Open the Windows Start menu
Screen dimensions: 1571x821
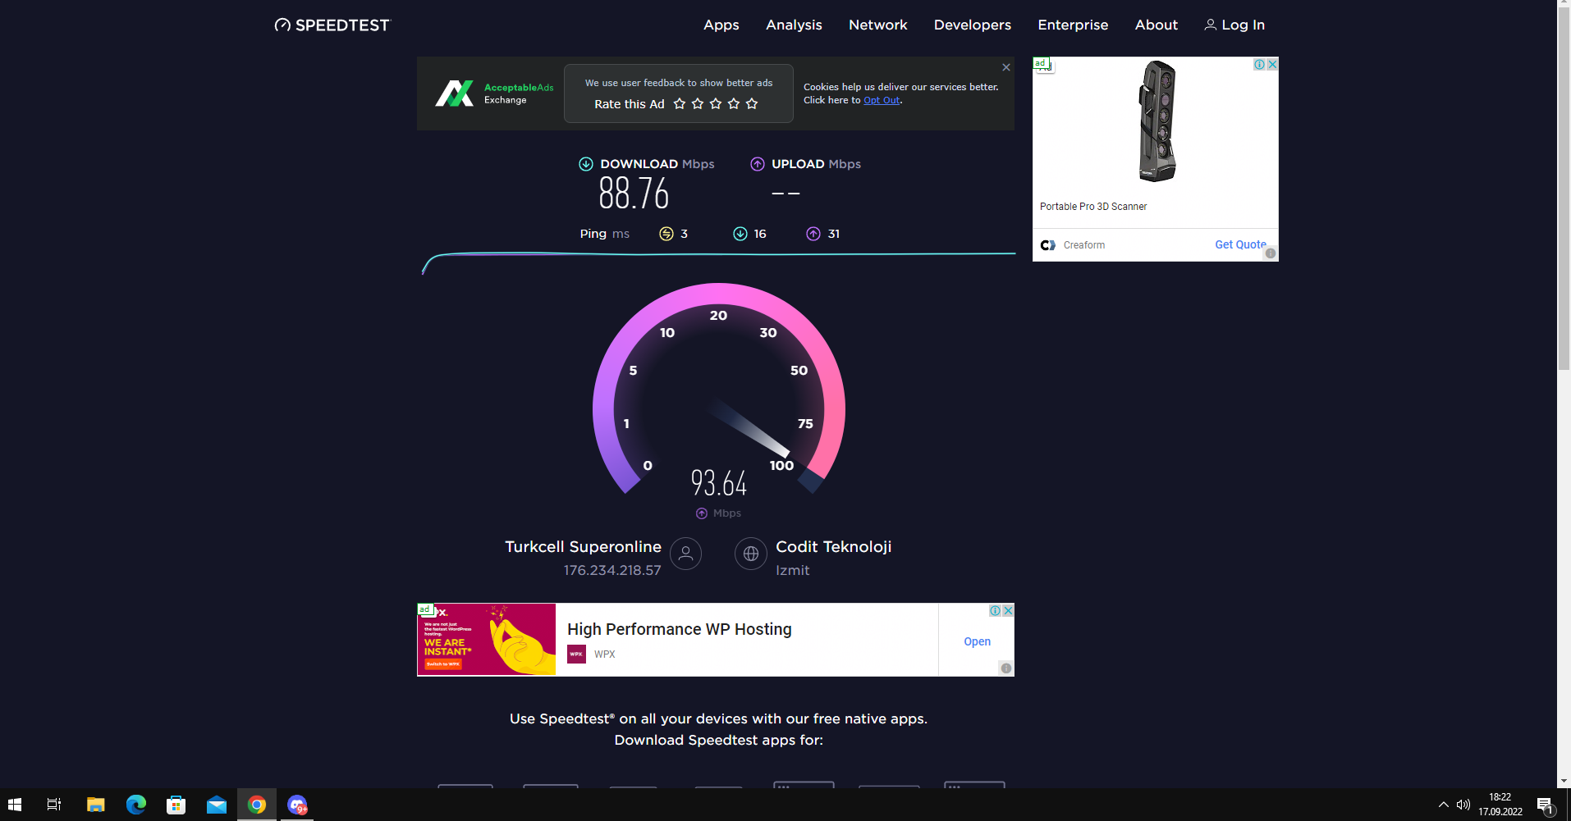click(x=15, y=805)
